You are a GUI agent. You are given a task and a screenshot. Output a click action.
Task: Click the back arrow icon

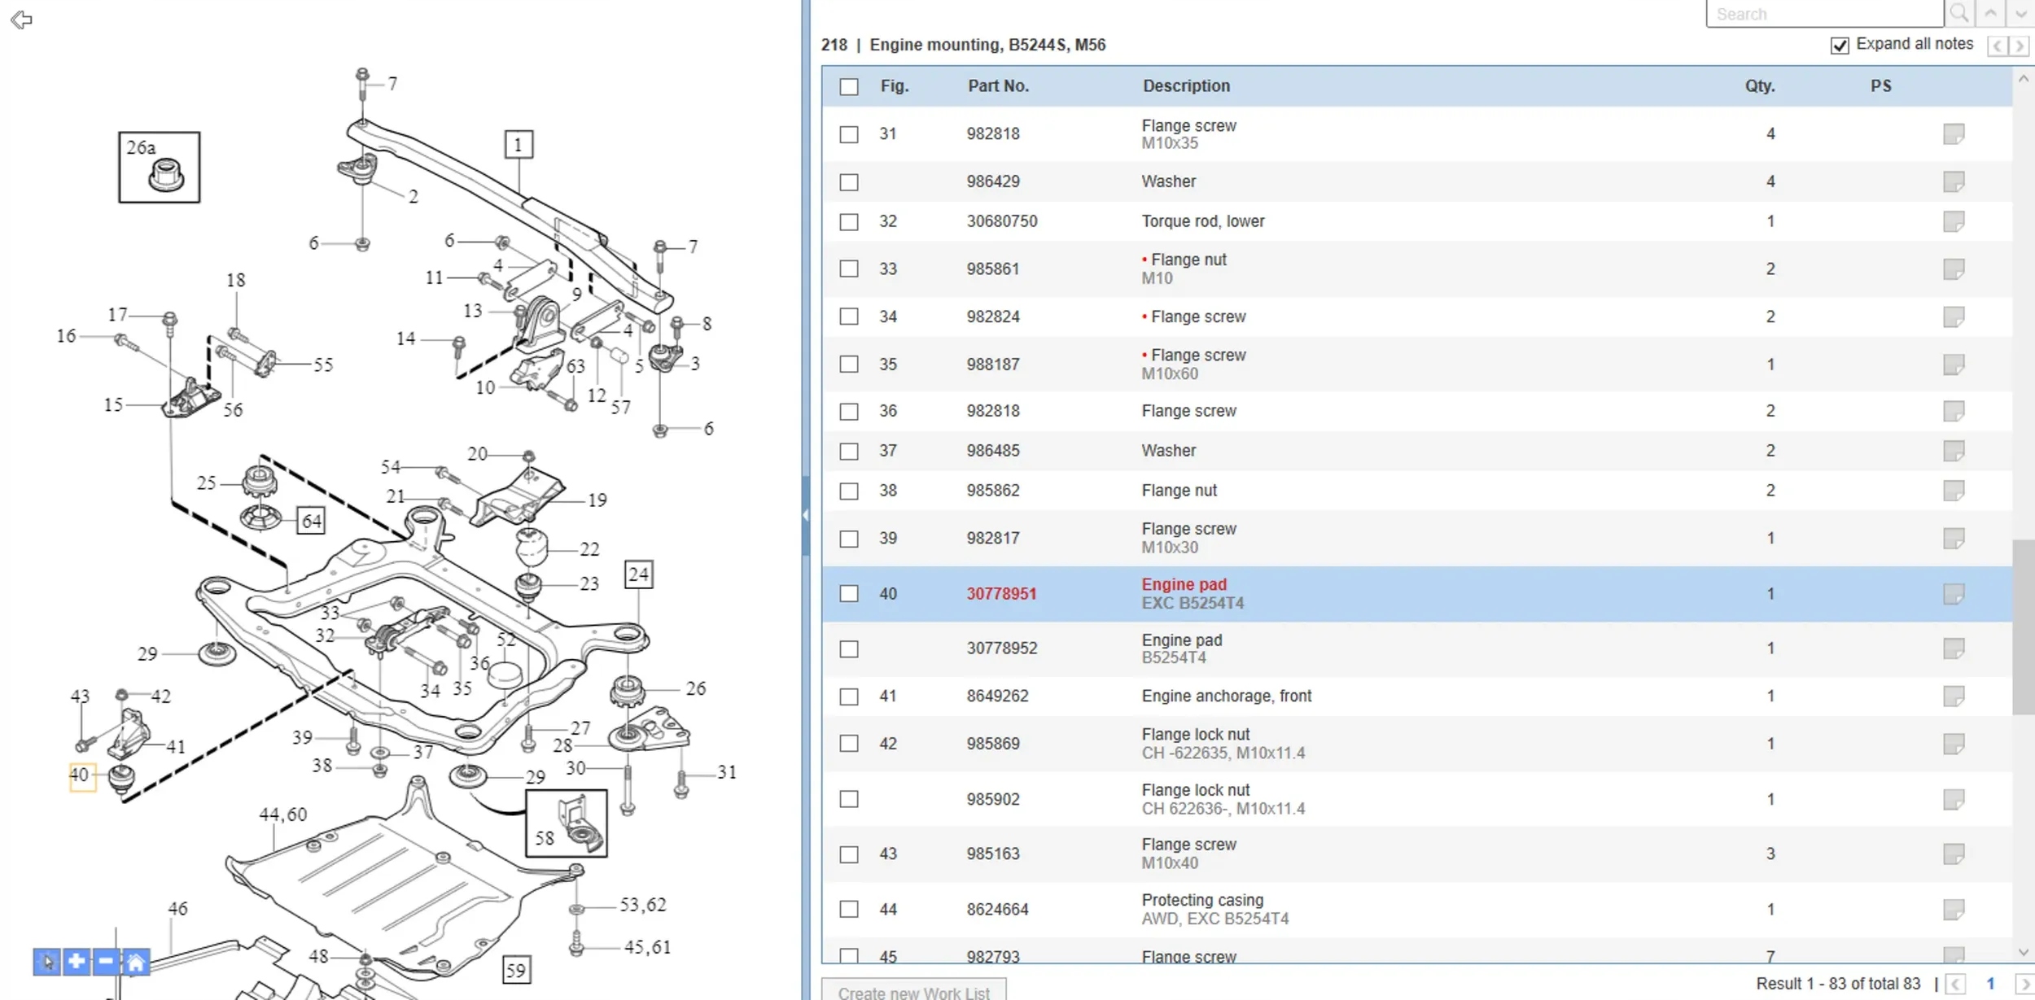pos(21,20)
